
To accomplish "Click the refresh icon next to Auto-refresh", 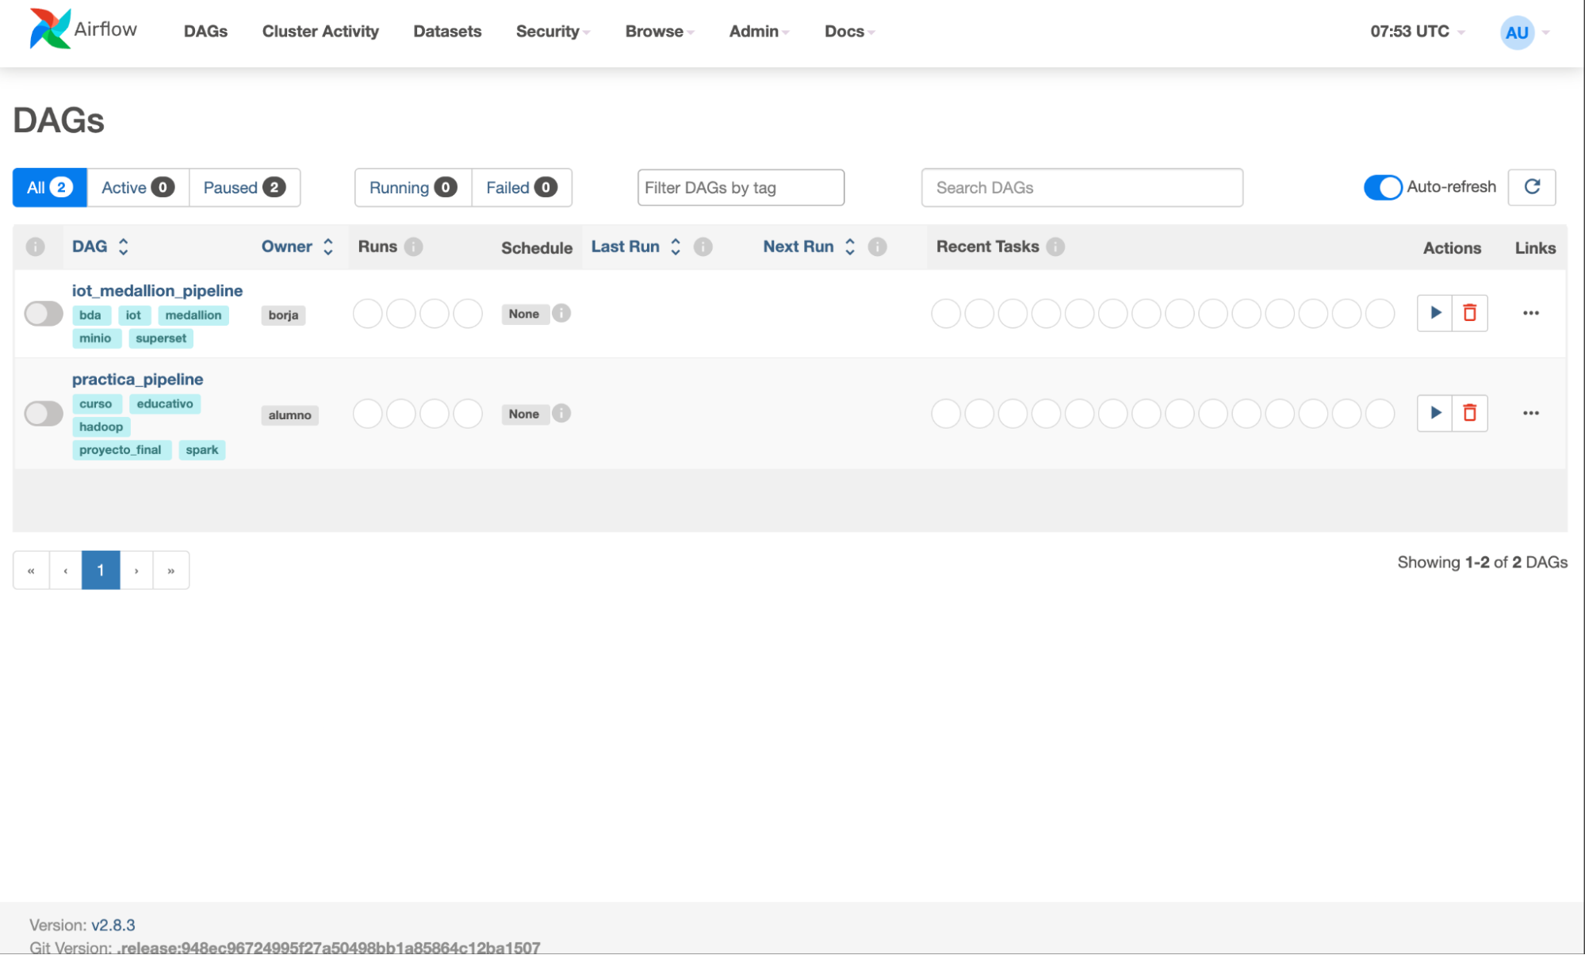I will tap(1532, 187).
